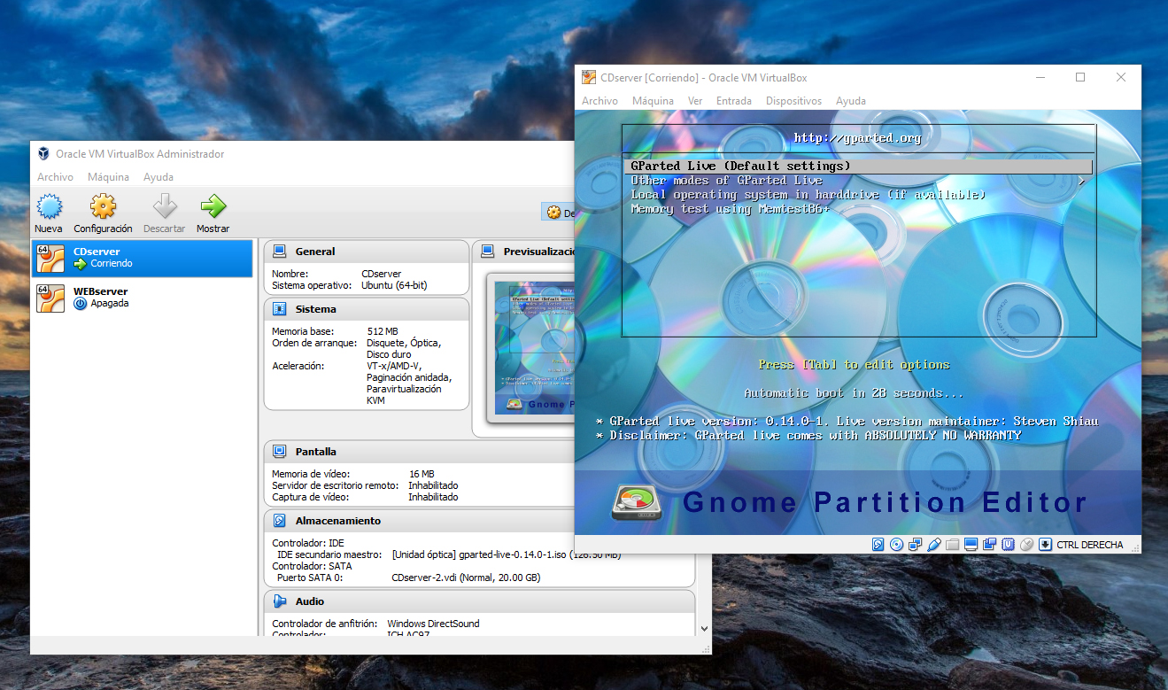Viewport: 1168px width, 690px height.
Task: Click the Audio section speaker icon
Action: [279, 601]
